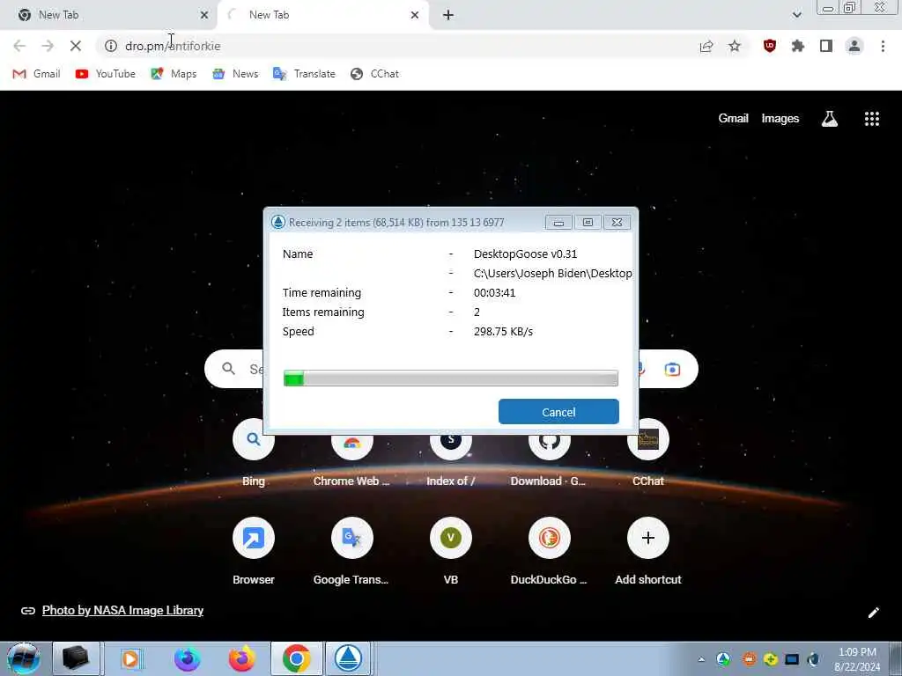Screen dimensions: 902x676
Task: Open the Photo by NASA Image Library link
Action: [x=122, y=611]
